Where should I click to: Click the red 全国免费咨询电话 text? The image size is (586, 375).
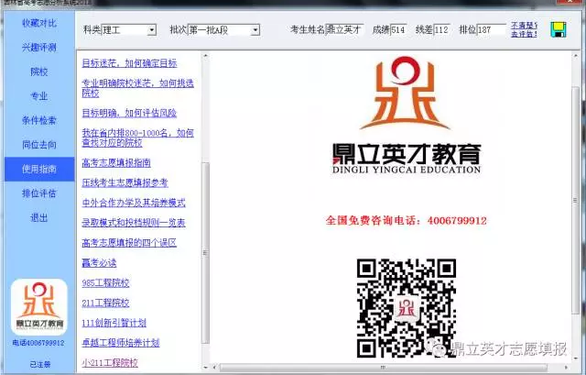[407, 220]
